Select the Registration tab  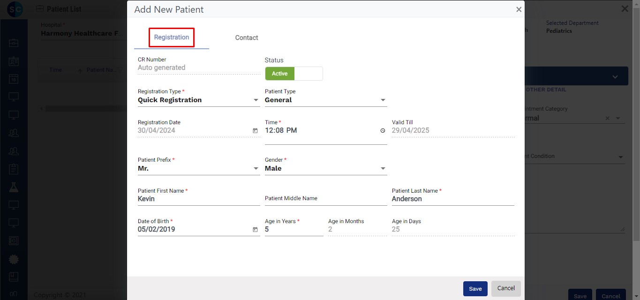coord(172,37)
